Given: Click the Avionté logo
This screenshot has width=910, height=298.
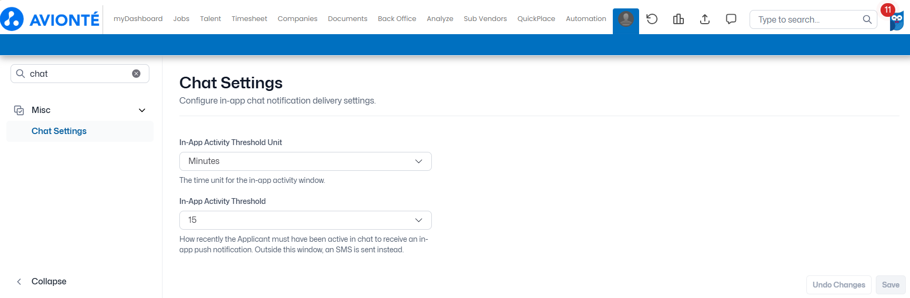Looking at the screenshot, I should 50,19.
